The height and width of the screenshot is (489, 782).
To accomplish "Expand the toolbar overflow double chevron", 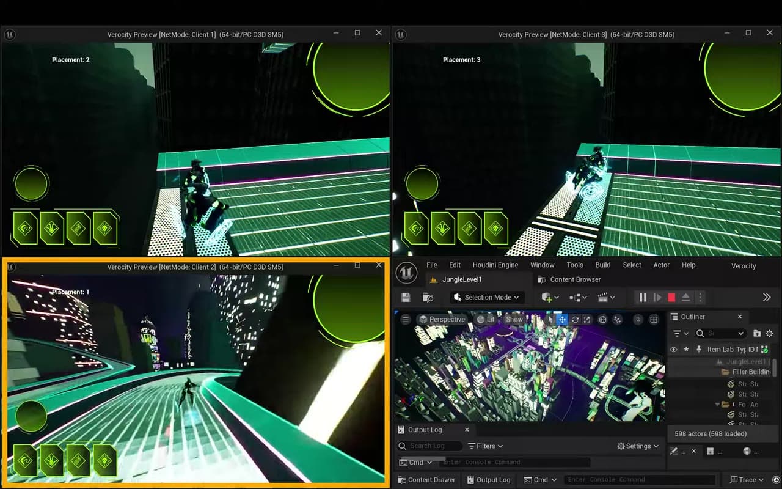I will [x=767, y=298].
